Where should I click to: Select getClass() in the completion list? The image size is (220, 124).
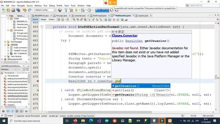141,90
